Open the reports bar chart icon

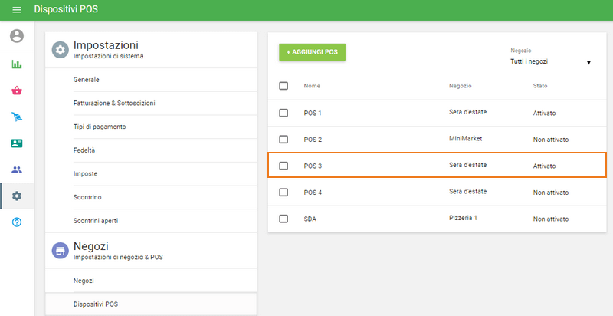tap(17, 64)
